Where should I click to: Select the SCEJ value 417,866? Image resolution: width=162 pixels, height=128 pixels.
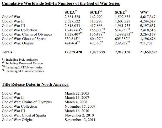96,26
